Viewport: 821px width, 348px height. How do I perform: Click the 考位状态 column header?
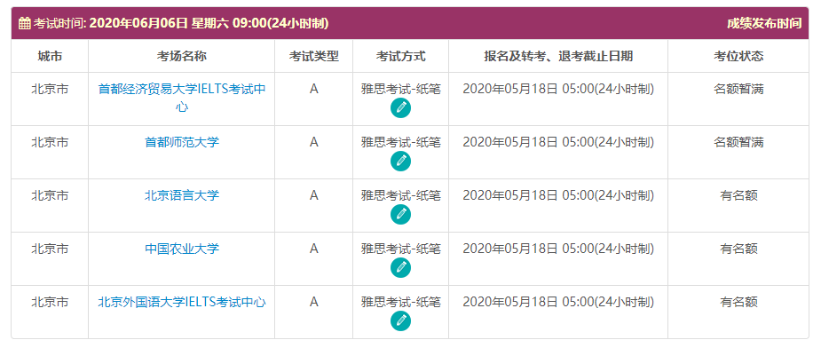pyautogui.click(x=738, y=56)
